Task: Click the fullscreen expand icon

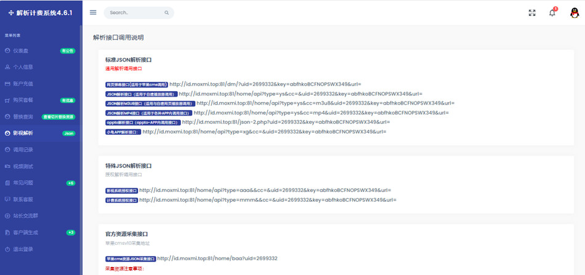Action: coord(532,13)
